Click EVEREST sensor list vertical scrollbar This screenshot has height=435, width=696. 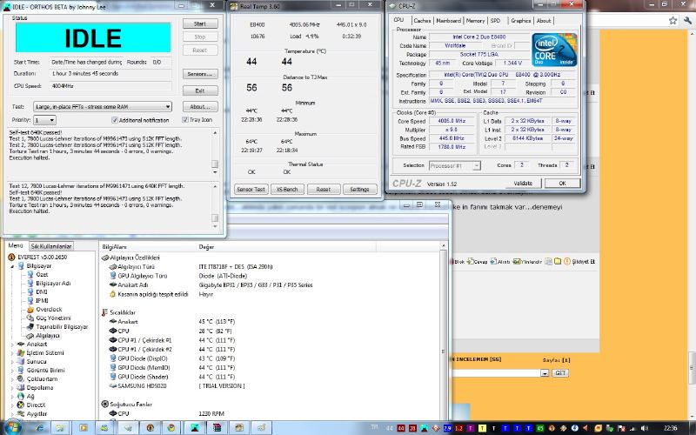coord(443,331)
